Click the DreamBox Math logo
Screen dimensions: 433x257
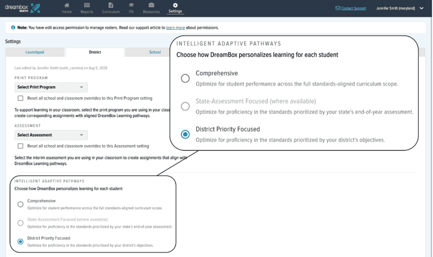pos(23,8)
